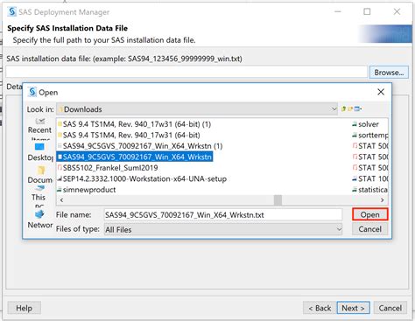
Task: Select SEP14.2.3332.1000-Workstation-x64-UNA-setup file
Action: point(142,178)
